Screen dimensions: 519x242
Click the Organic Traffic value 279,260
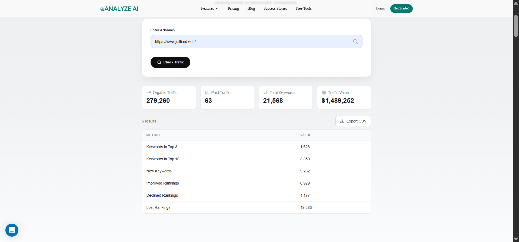coord(158,101)
